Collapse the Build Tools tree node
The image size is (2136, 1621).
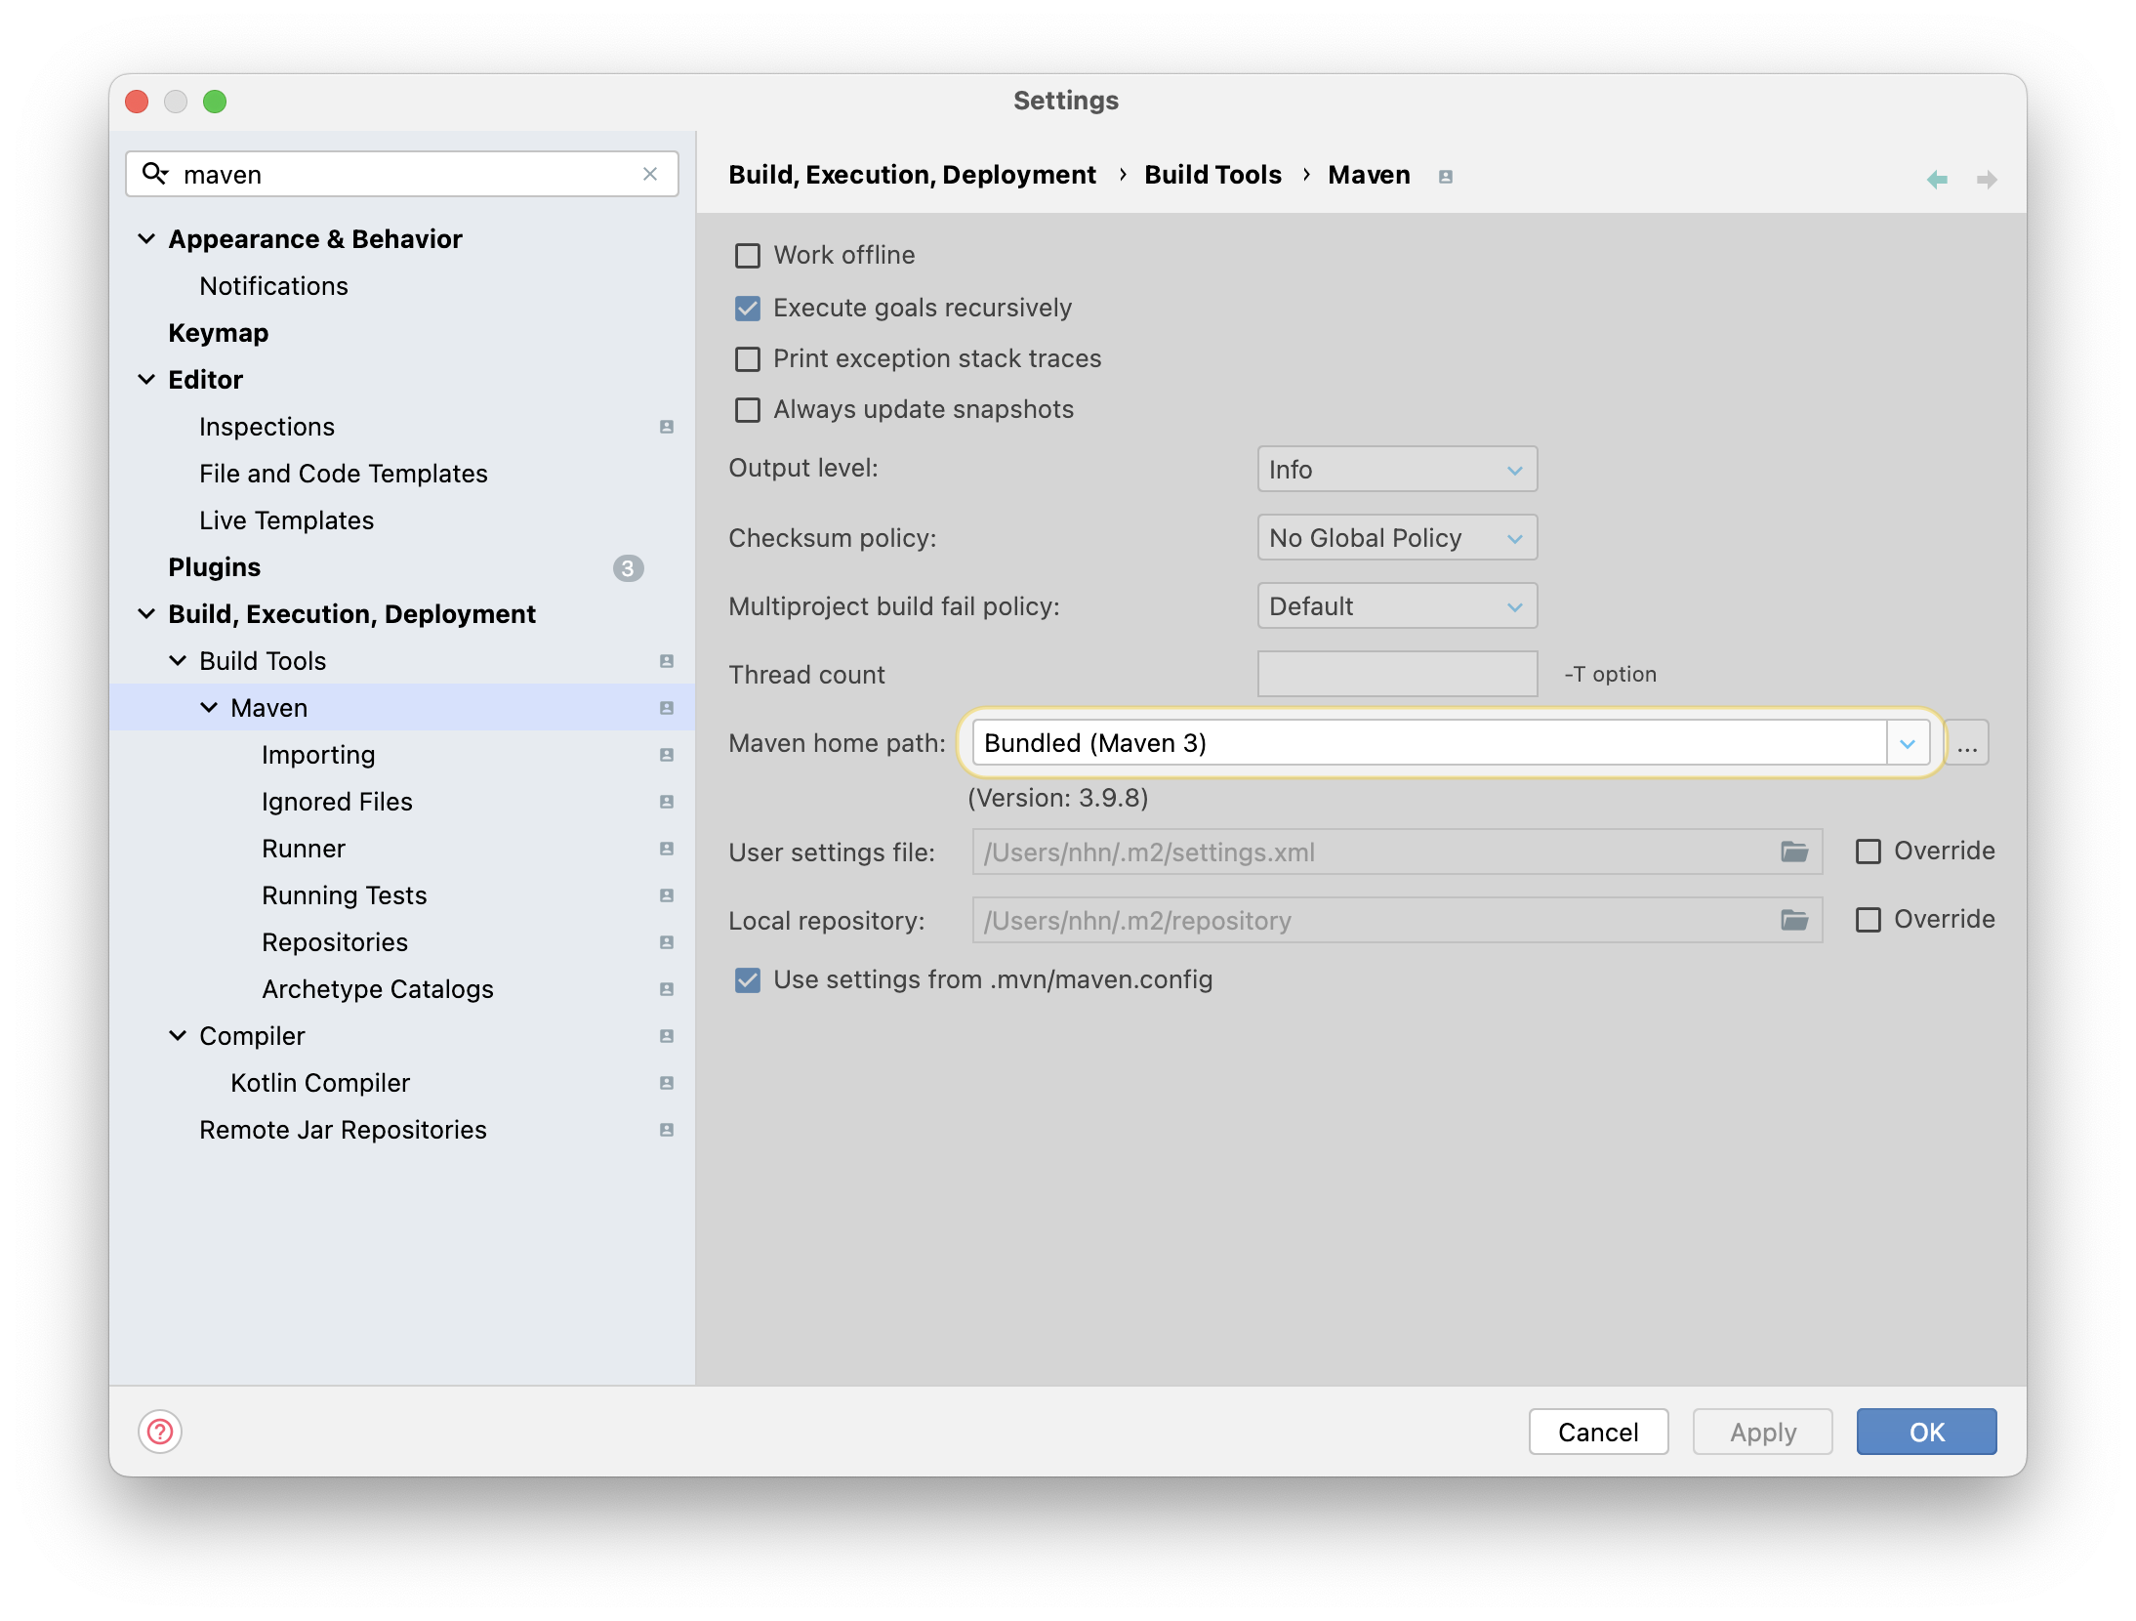[x=178, y=661]
